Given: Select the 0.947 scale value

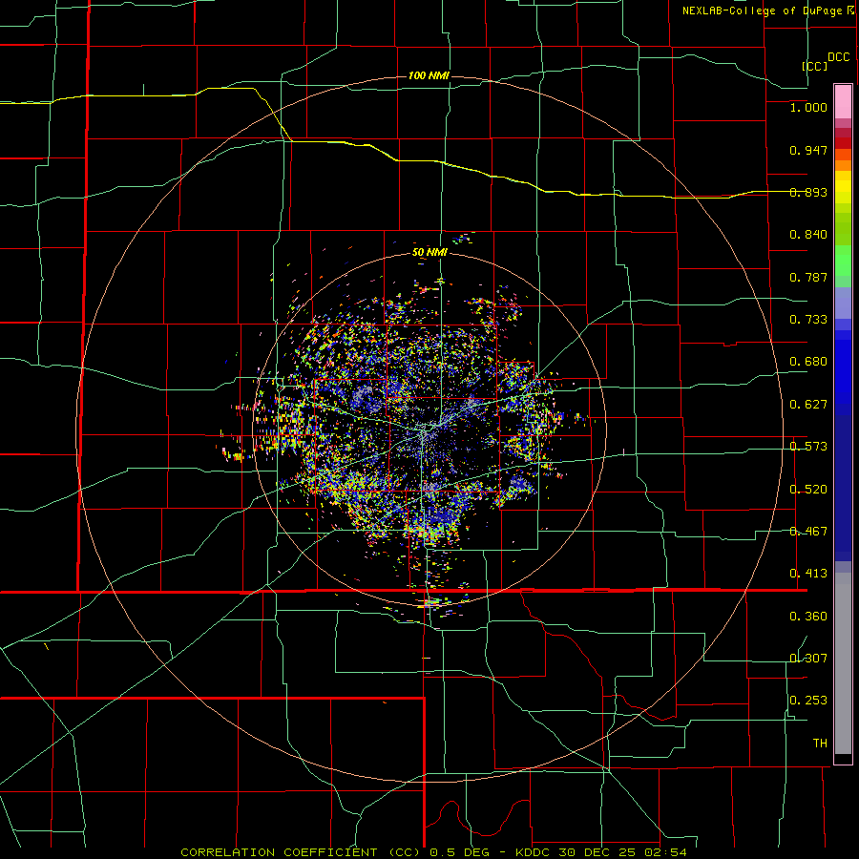Looking at the screenshot, I should (x=808, y=150).
